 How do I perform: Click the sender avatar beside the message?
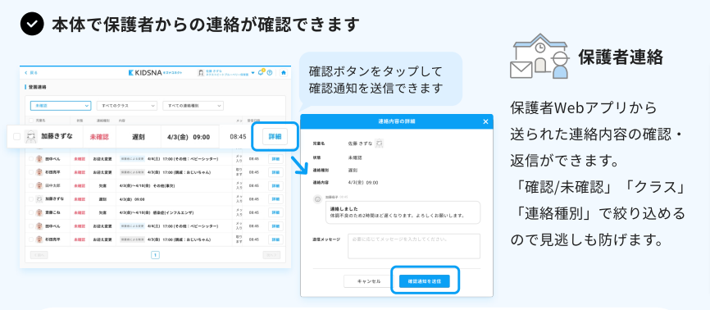pyautogui.click(x=317, y=198)
